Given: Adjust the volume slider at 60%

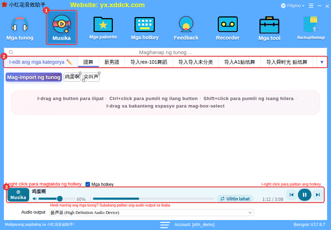Looking at the screenshot, I should (57, 199).
